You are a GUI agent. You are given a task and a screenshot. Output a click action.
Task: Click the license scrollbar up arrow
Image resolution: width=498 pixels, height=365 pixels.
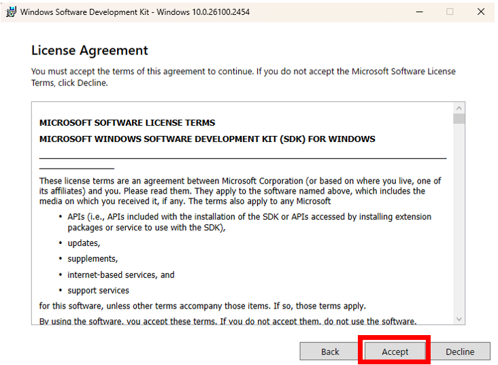coord(459,108)
